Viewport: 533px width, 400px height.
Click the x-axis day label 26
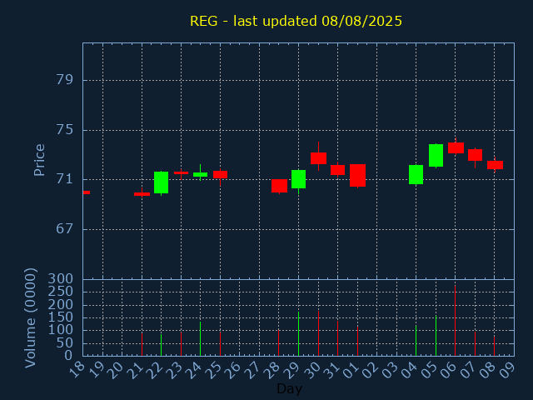point(234,370)
